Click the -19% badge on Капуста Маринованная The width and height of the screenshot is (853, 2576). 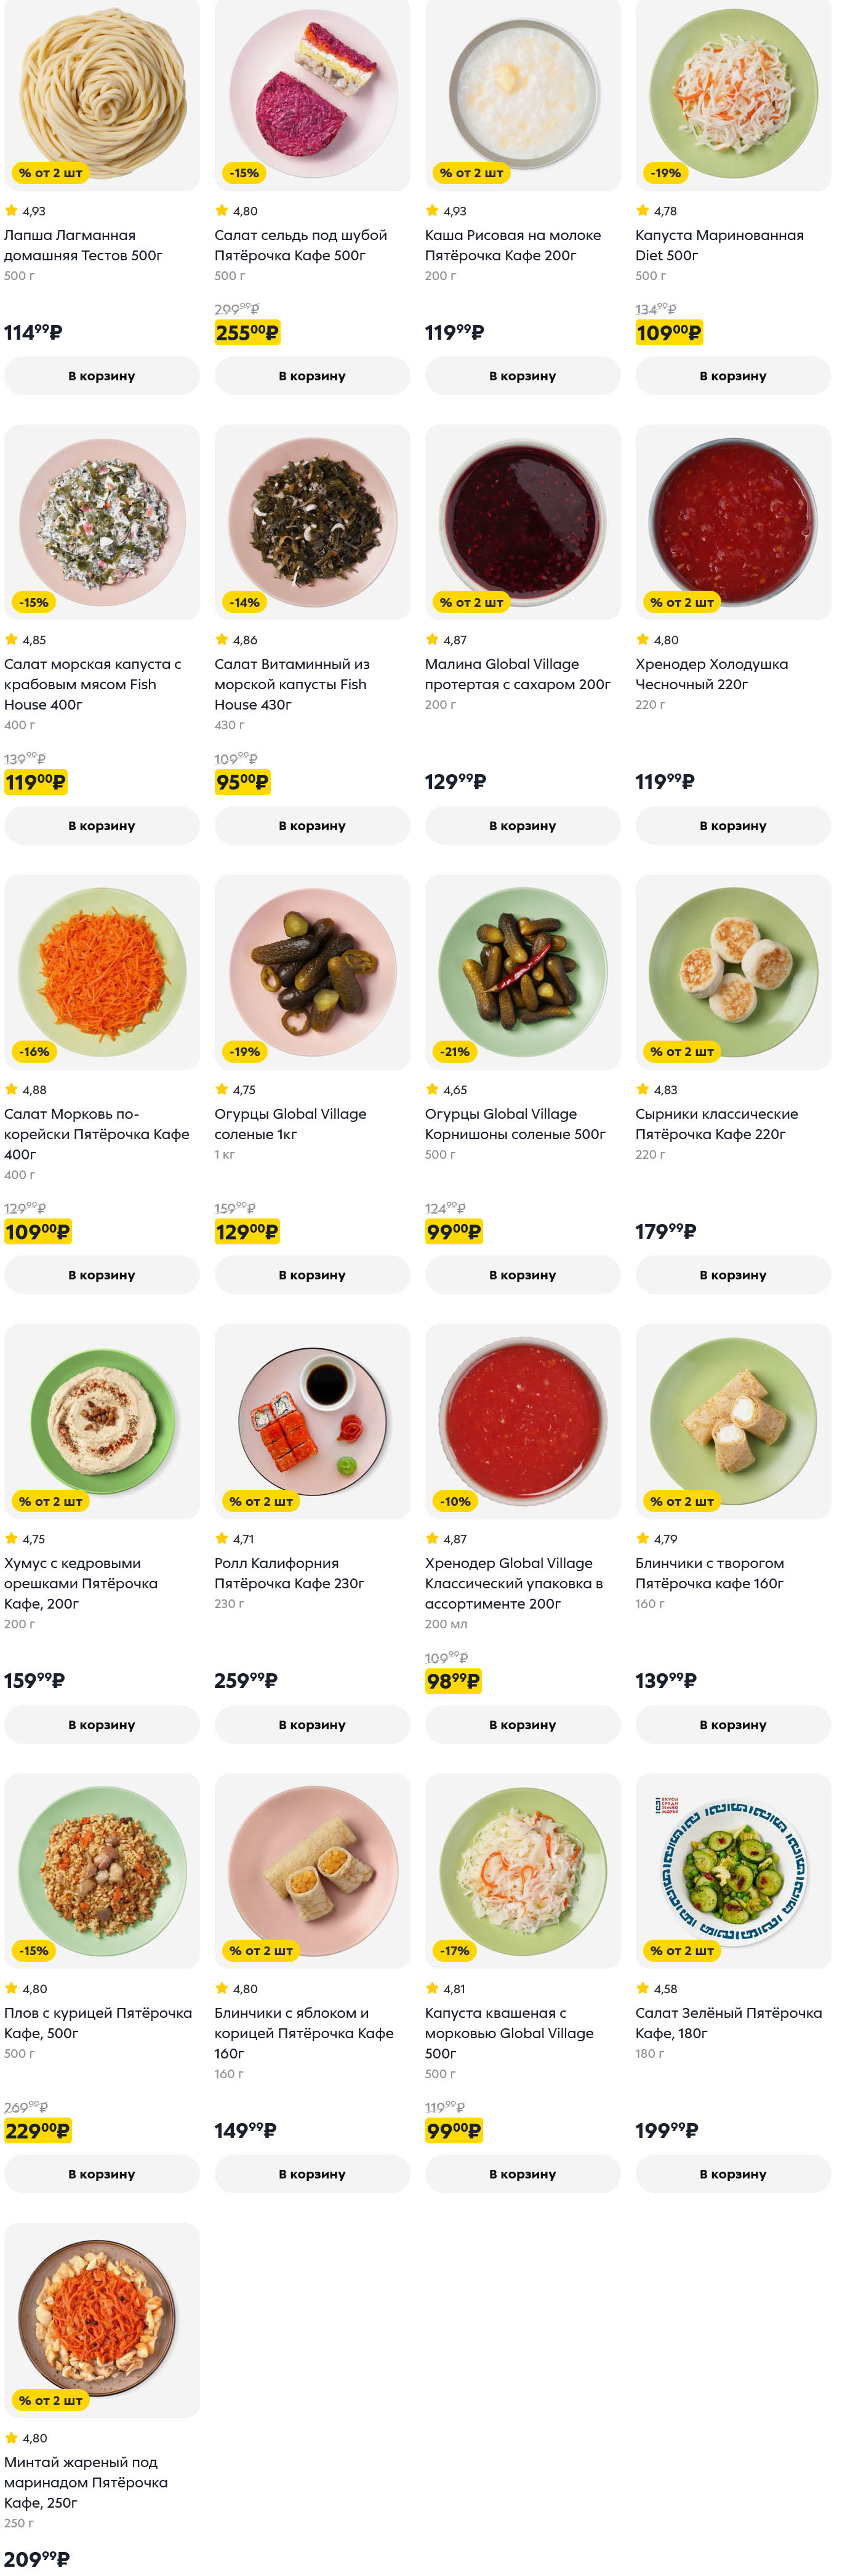click(665, 173)
